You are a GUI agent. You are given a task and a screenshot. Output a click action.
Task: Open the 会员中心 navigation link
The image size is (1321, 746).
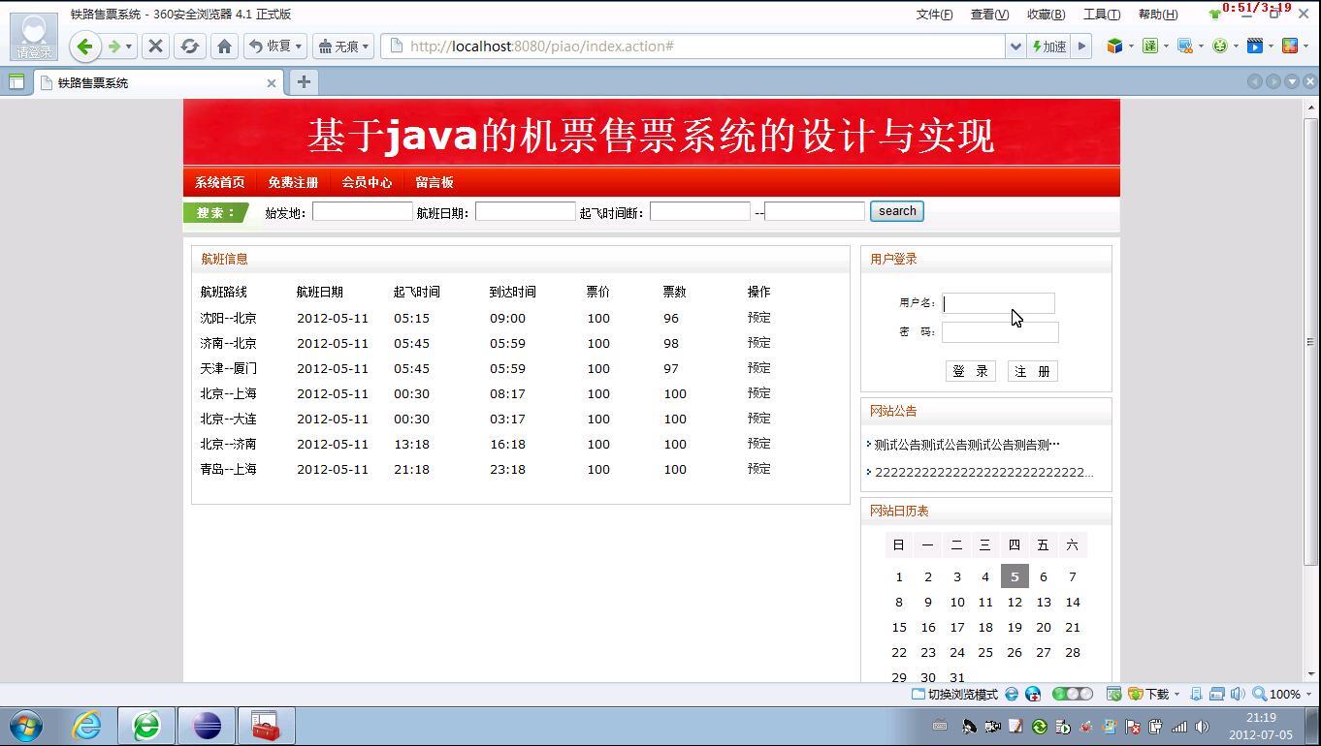point(367,182)
